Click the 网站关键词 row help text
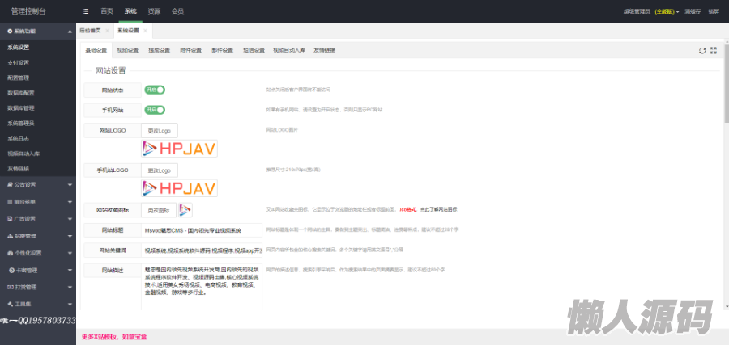The image size is (729, 345). [335, 250]
